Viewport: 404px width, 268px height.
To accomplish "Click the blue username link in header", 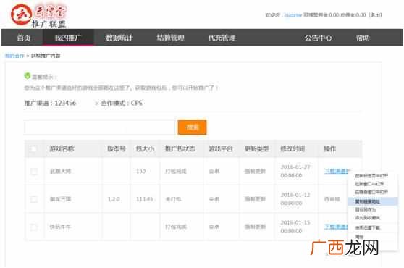I will 293,15.
